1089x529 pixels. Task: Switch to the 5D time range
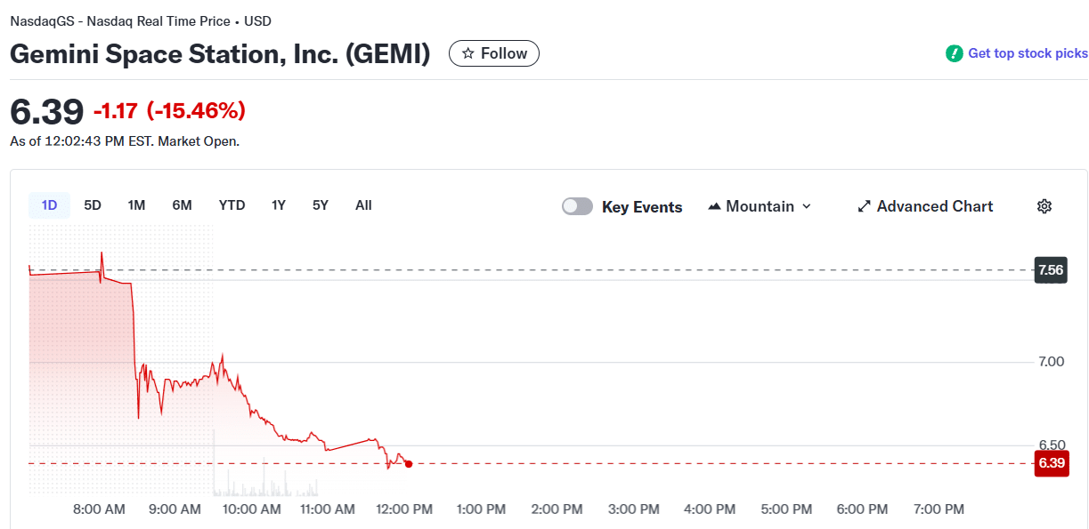click(x=93, y=205)
